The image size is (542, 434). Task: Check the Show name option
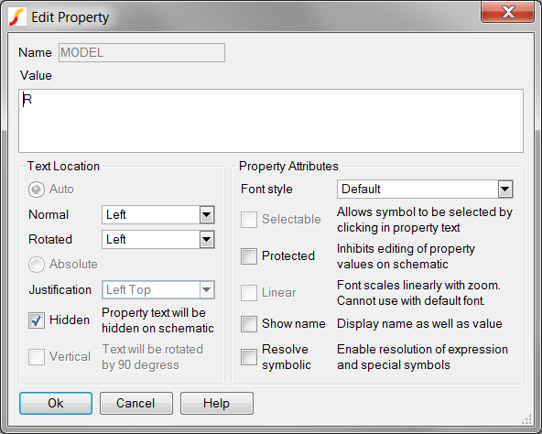pos(249,324)
